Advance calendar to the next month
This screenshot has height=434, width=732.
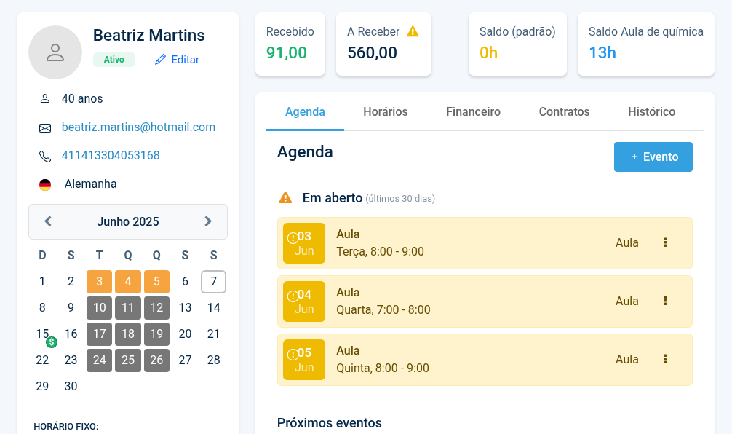click(x=208, y=221)
